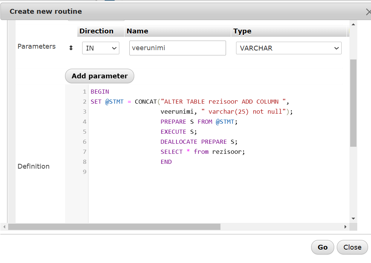
Task: Open the Direction dropdown showing IN
Action: point(100,48)
